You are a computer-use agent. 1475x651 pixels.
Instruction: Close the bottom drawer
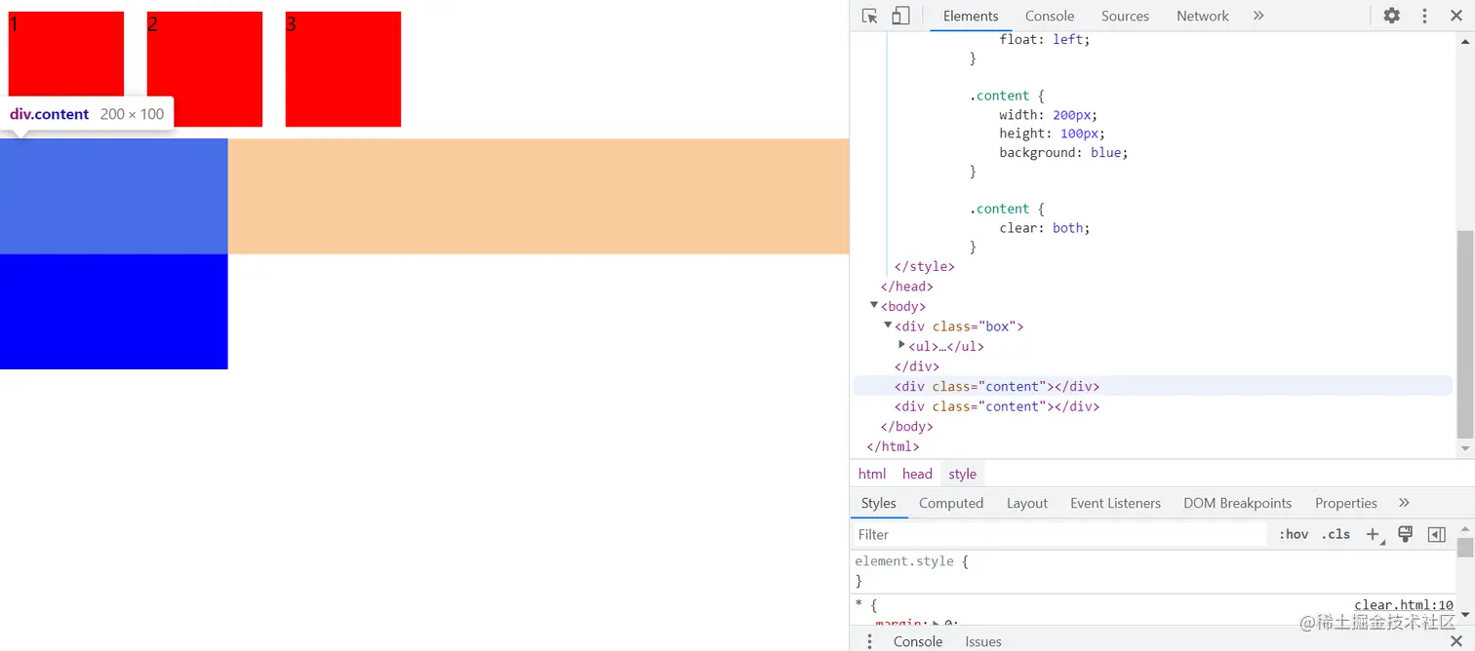(1456, 640)
